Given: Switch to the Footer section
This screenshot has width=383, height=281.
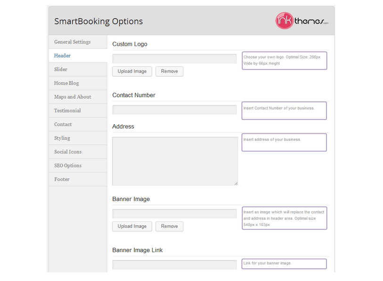Looking at the screenshot, I should [x=61, y=179].
